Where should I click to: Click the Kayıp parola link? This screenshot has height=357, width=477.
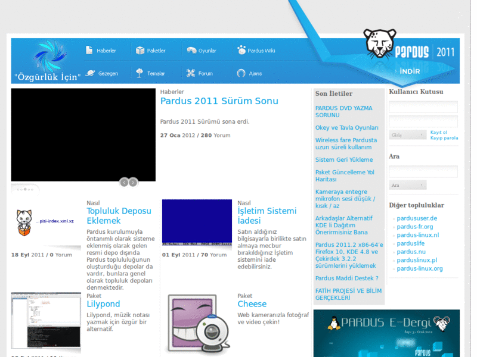[444, 138]
